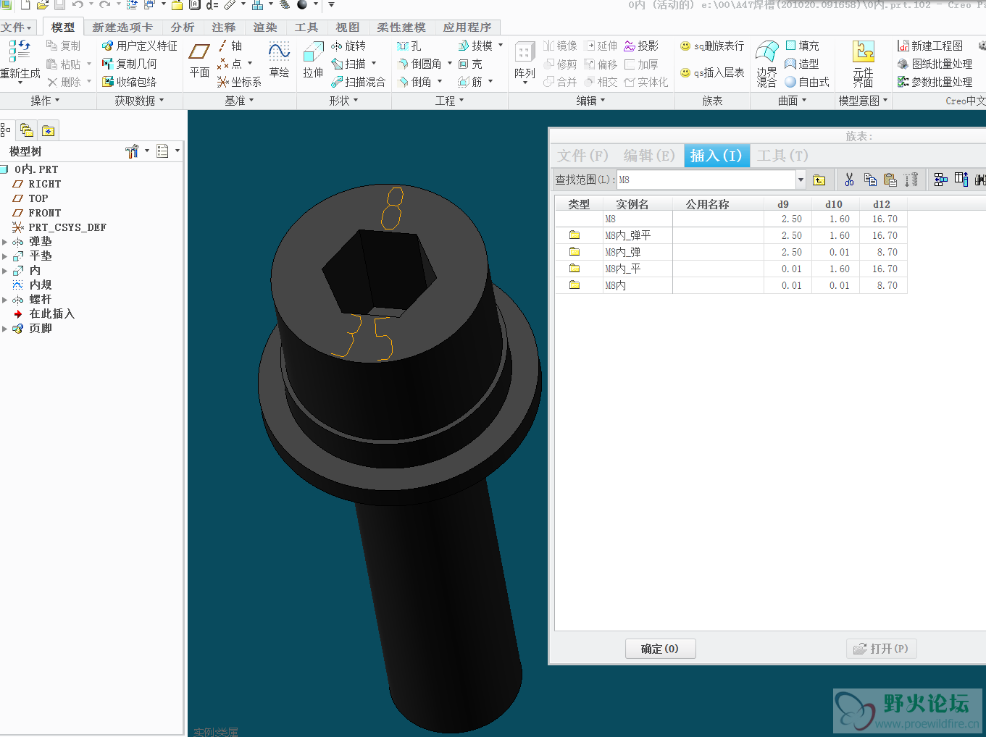The width and height of the screenshot is (986, 737).
Task: Switch to the 分析 ribbon tab
Action: (183, 27)
